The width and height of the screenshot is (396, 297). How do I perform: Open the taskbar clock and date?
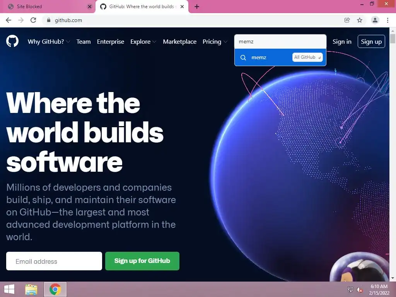(379, 290)
